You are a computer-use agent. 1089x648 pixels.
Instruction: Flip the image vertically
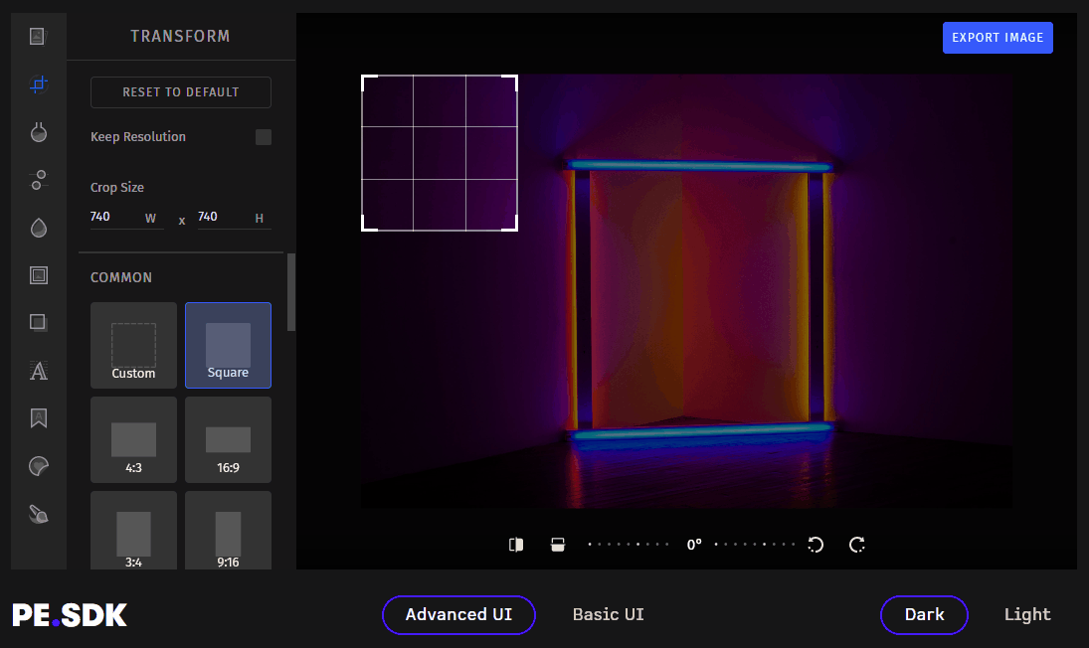tap(558, 545)
